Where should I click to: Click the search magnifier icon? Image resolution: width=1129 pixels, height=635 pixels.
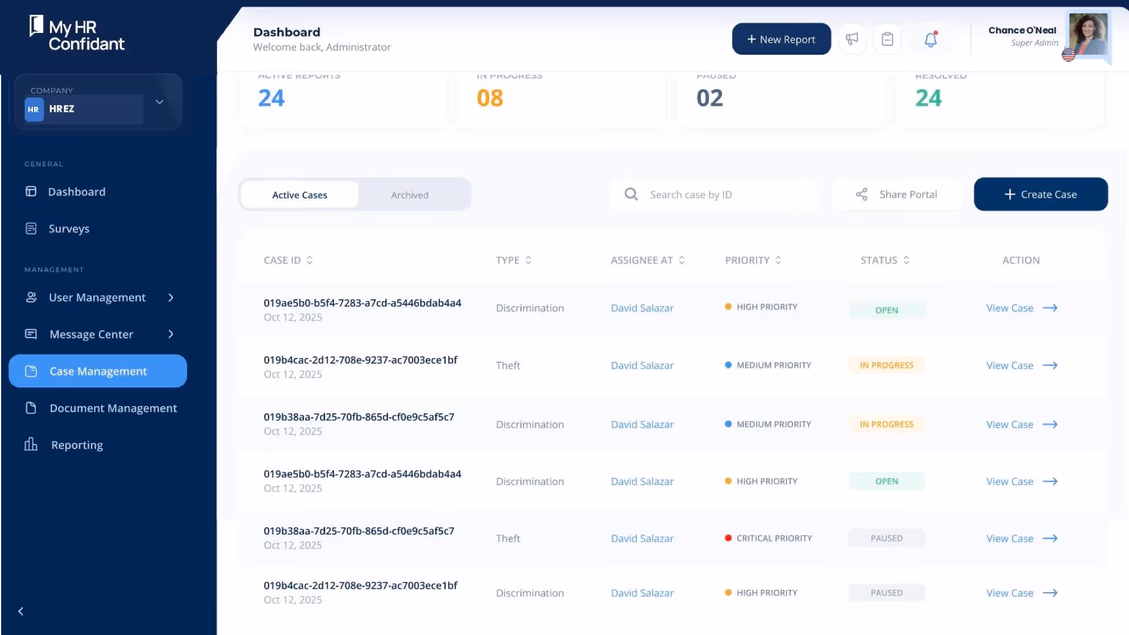point(631,194)
